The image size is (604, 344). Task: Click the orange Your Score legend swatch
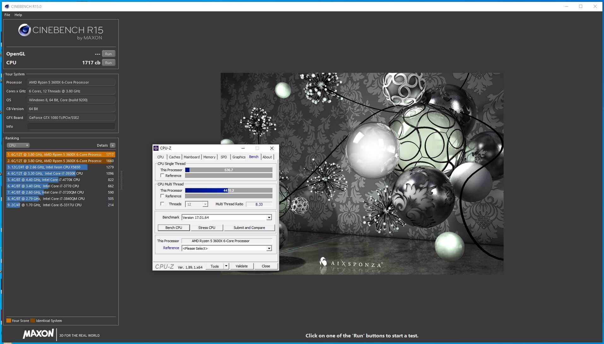tap(9, 321)
